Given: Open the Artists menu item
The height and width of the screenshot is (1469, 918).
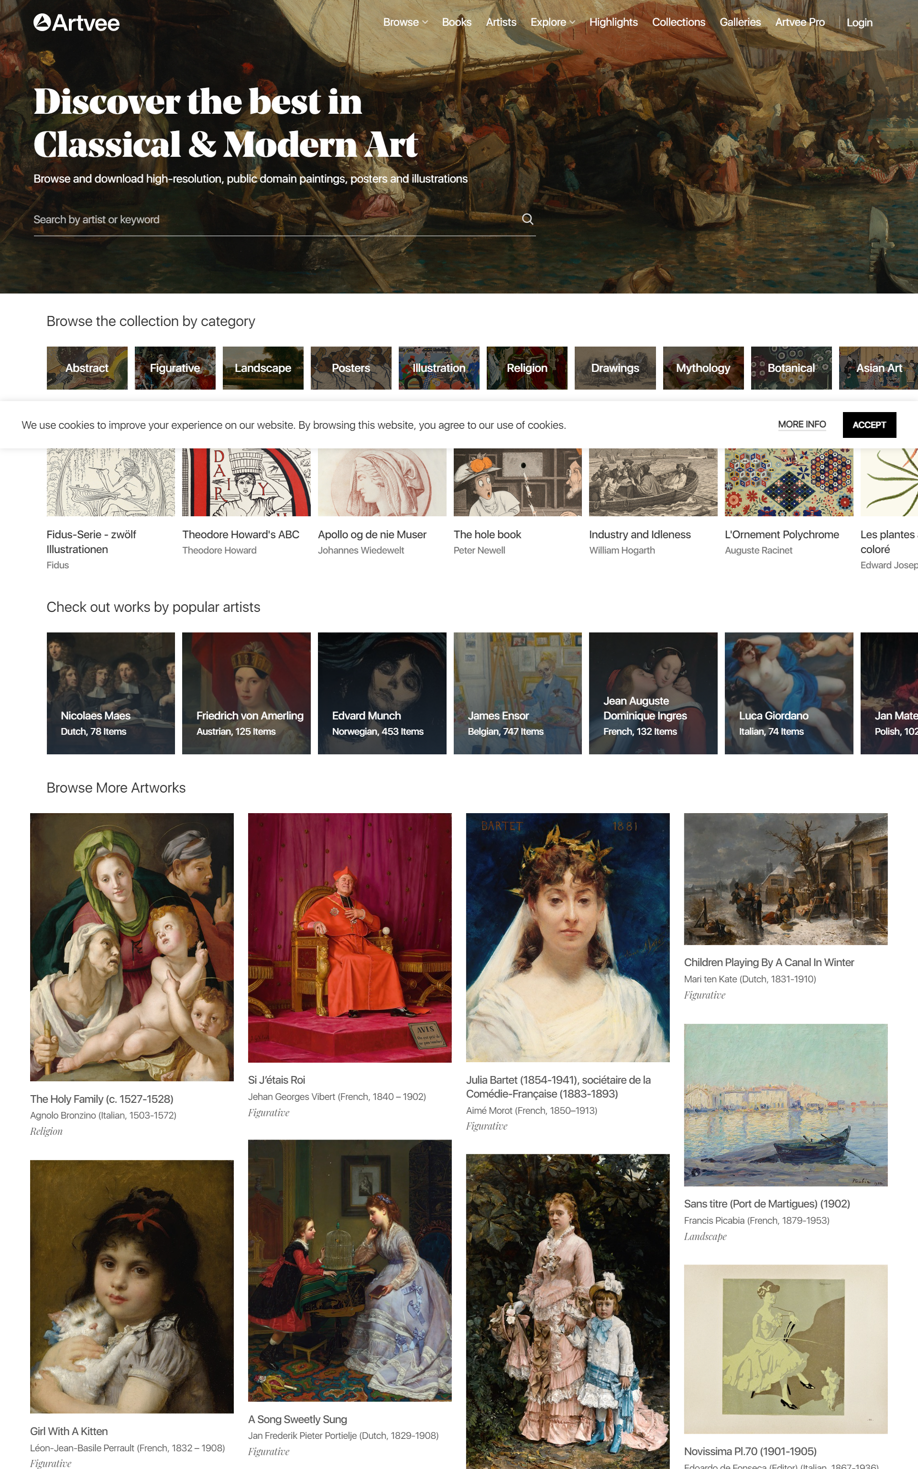Looking at the screenshot, I should click(501, 22).
